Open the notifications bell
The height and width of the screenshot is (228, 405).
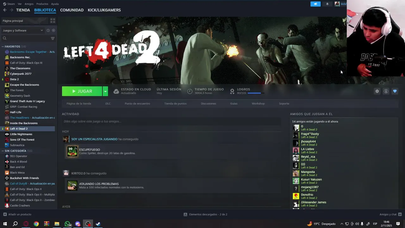coord(327,4)
